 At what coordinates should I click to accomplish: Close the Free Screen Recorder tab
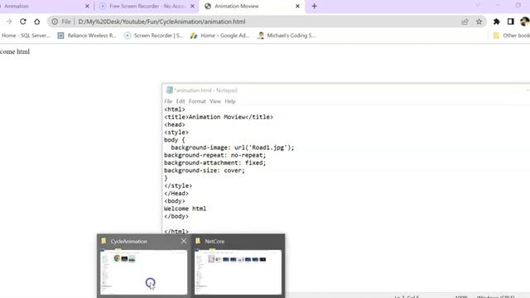[x=192, y=6]
